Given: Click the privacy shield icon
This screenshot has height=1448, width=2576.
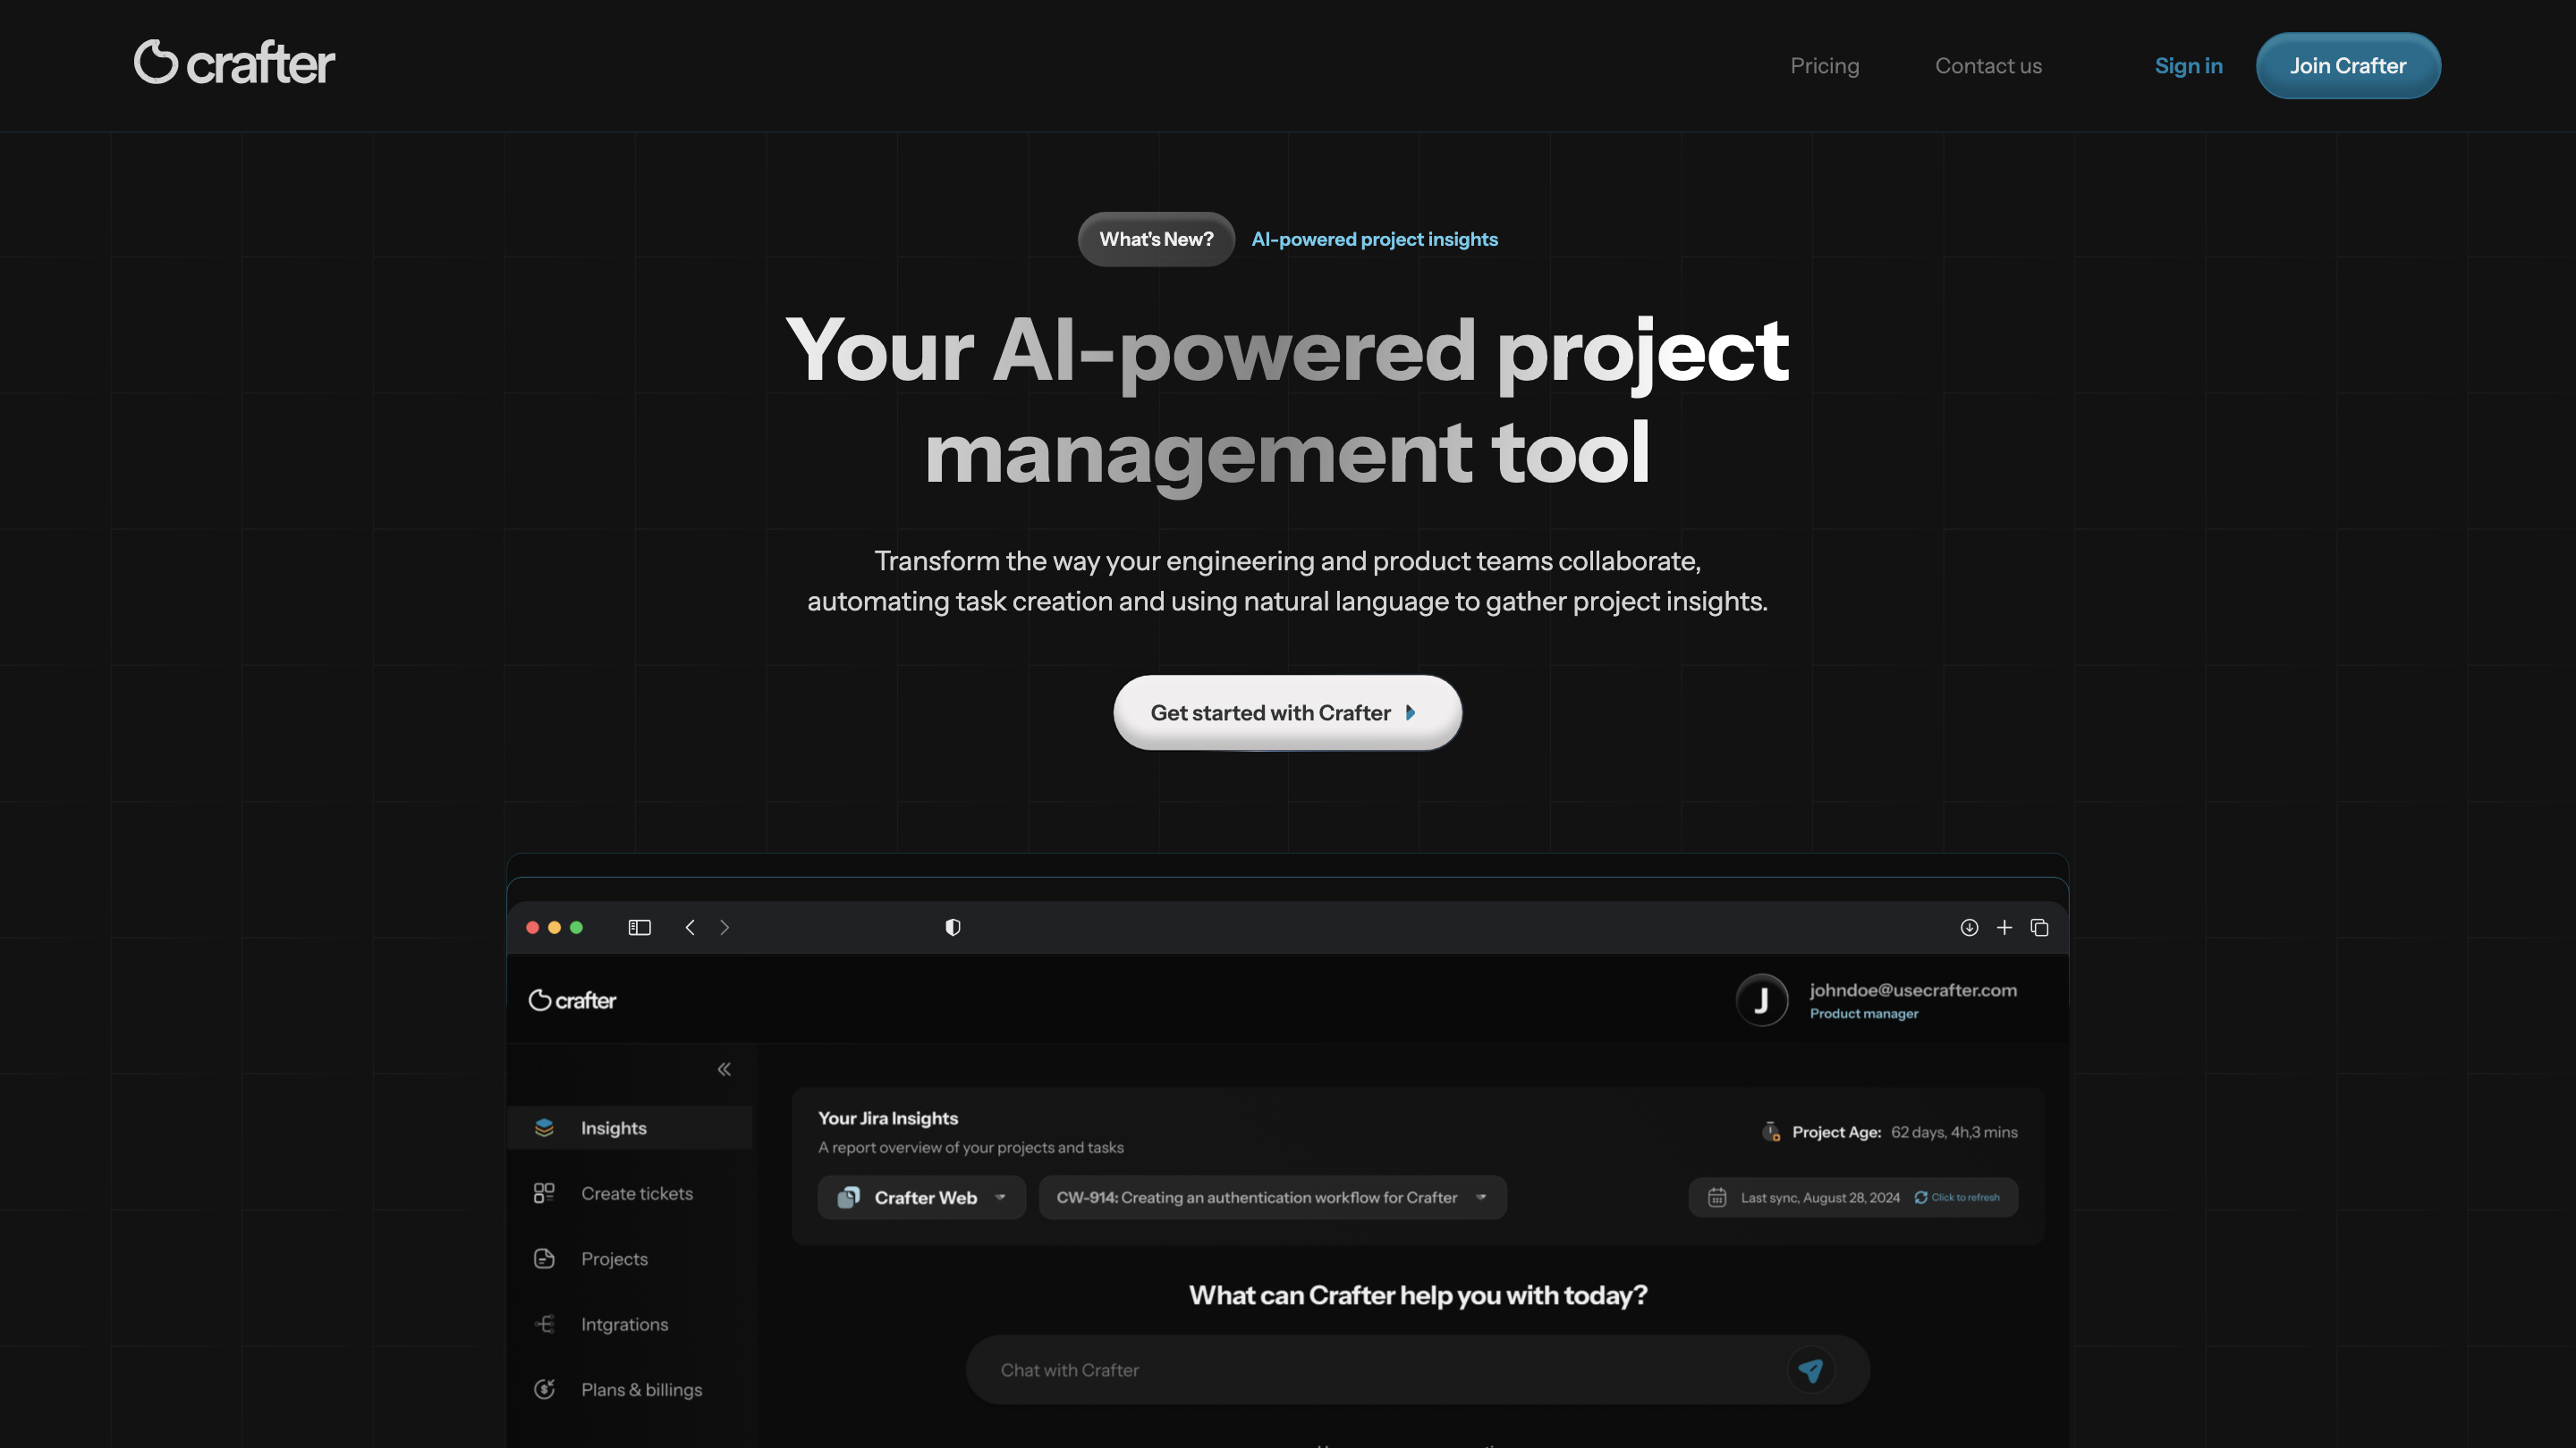Looking at the screenshot, I should 952,928.
